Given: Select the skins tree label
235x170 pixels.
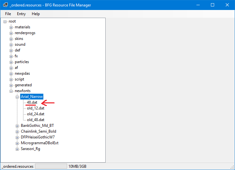Looking at the screenshot, I should click(19, 39).
